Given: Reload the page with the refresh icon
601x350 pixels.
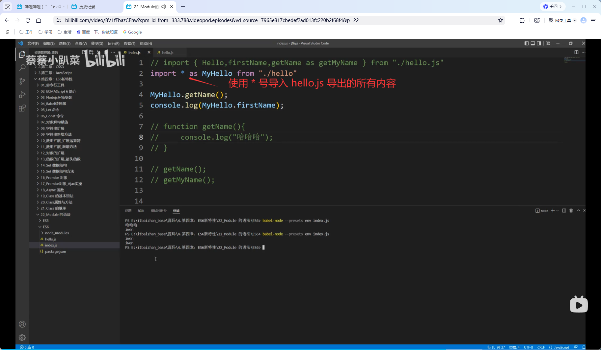Looking at the screenshot, I should [x=28, y=20].
